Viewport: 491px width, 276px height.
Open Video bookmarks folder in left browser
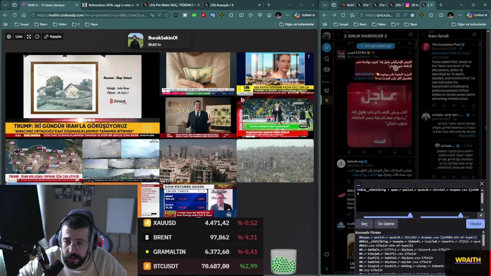point(59,24)
